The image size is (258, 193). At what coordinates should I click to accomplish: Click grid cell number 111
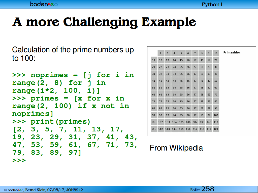(154, 129)
